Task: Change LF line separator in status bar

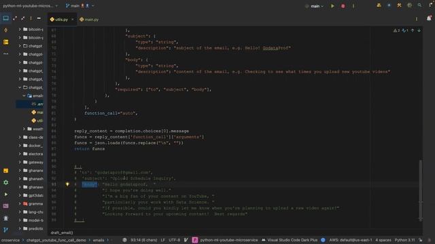Action: click(163, 240)
